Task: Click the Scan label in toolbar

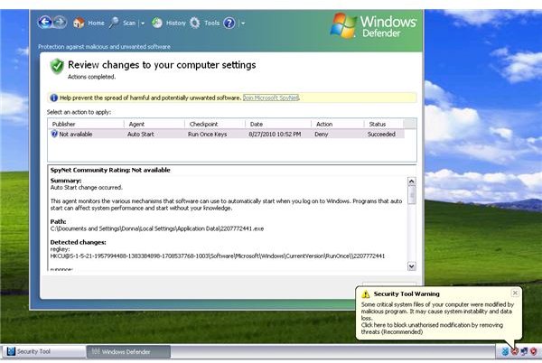Action: pyautogui.click(x=129, y=23)
